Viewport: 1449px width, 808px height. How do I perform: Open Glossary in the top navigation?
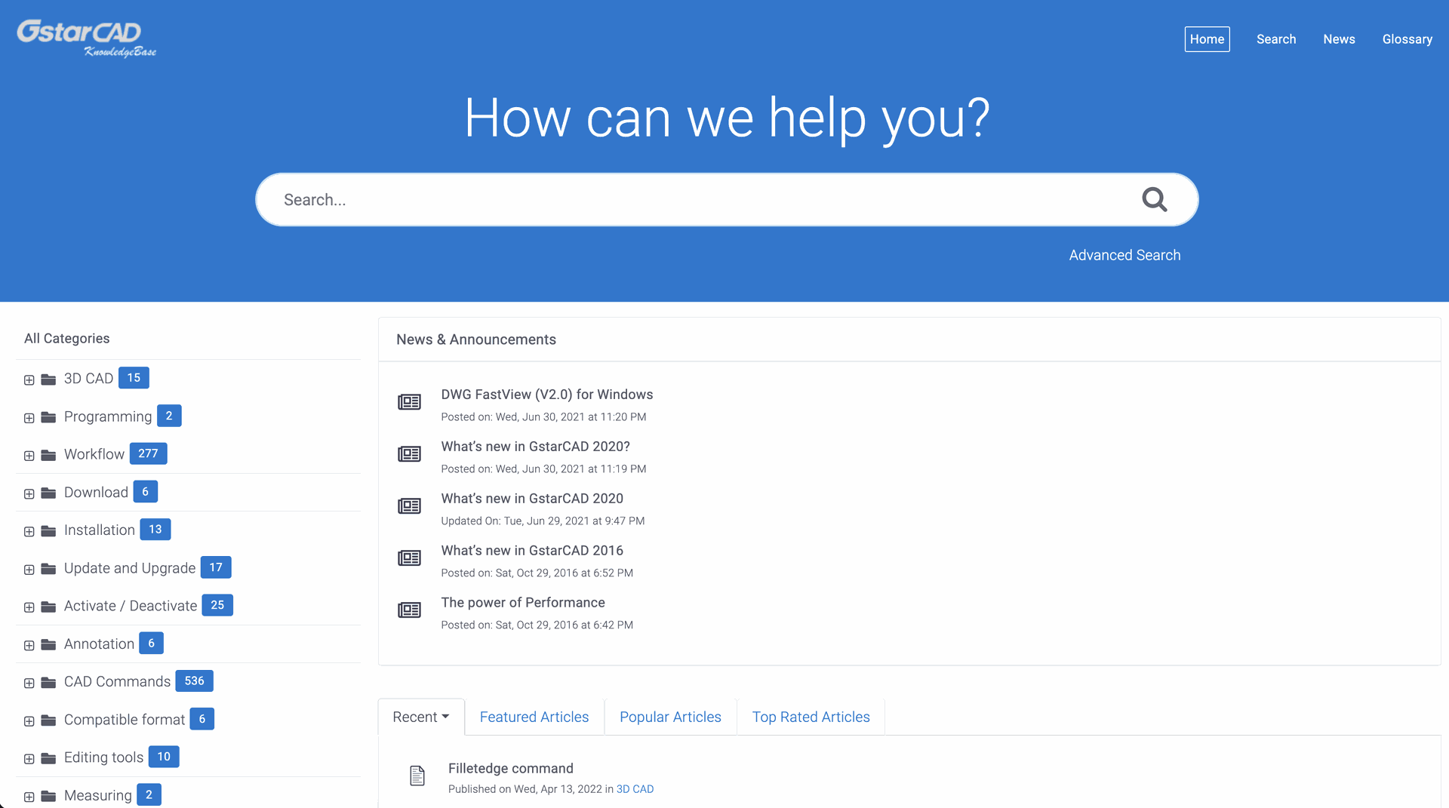coord(1407,39)
